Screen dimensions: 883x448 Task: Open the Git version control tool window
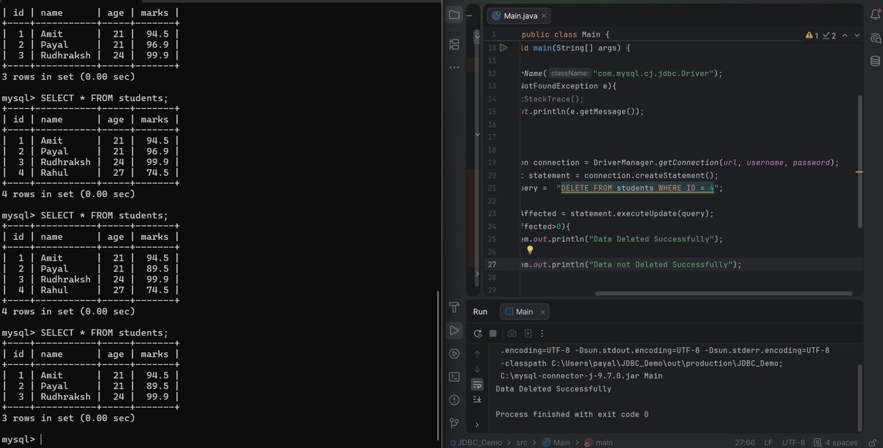pos(454,423)
